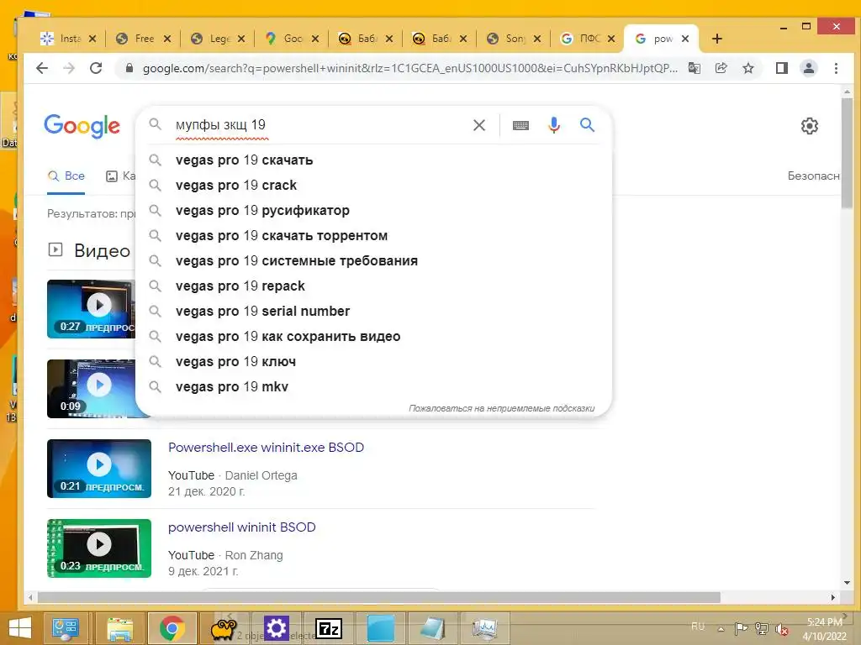The width and height of the screenshot is (861, 645).
Task: Select the Все search filter tab
Action: pos(66,176)
